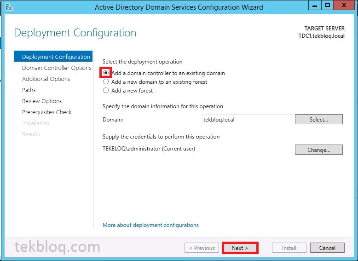Click the Results step in sidebar
The width and height of the screenshot is (358, 261).
(x=31, y=134)
